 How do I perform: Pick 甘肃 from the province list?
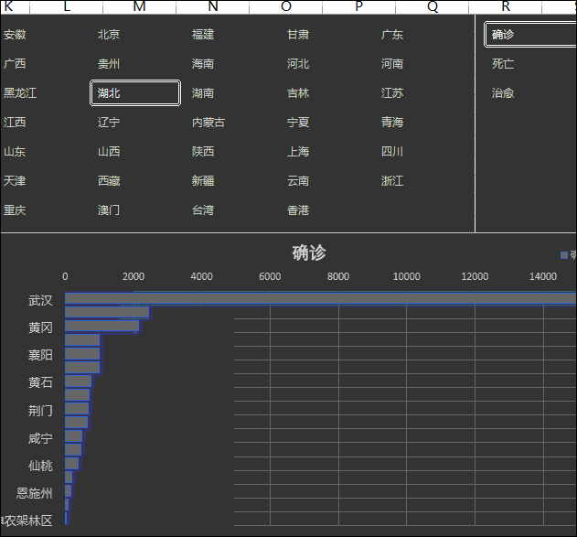pos(298,35)
